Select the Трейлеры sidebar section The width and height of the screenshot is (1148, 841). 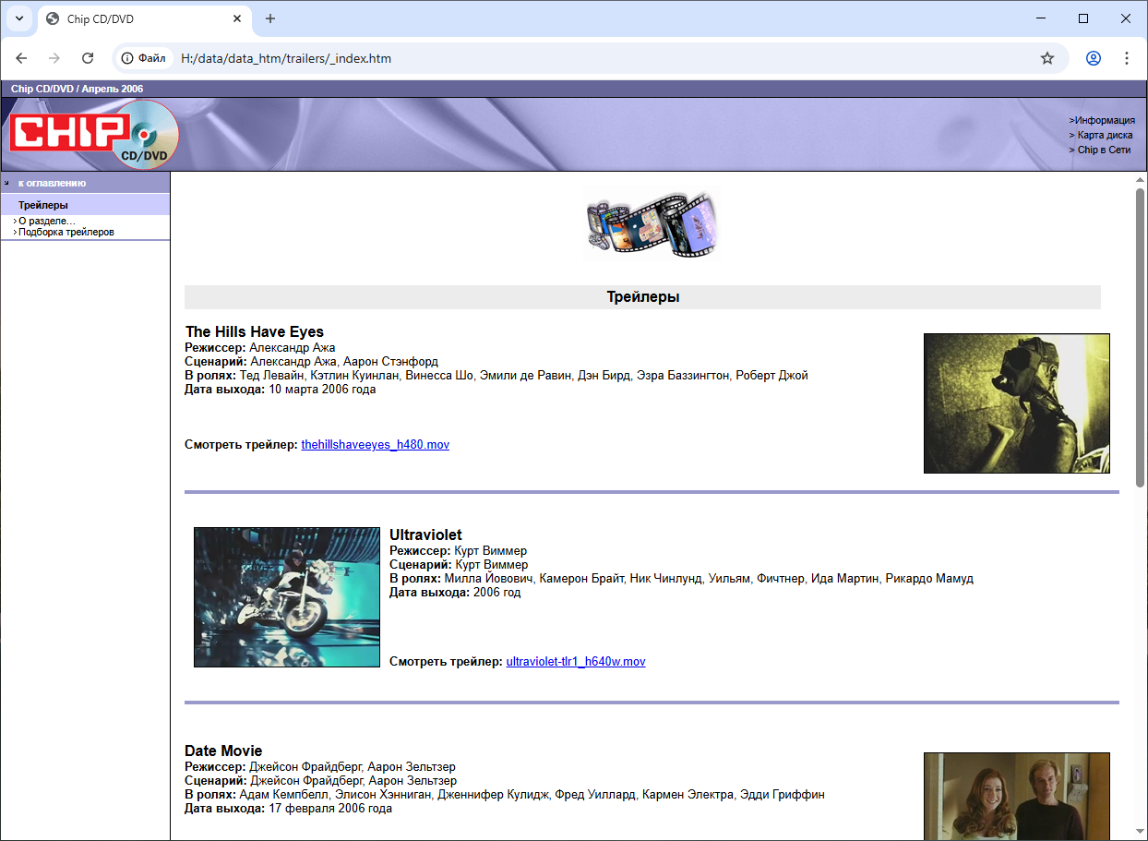[x=43, y=205]
